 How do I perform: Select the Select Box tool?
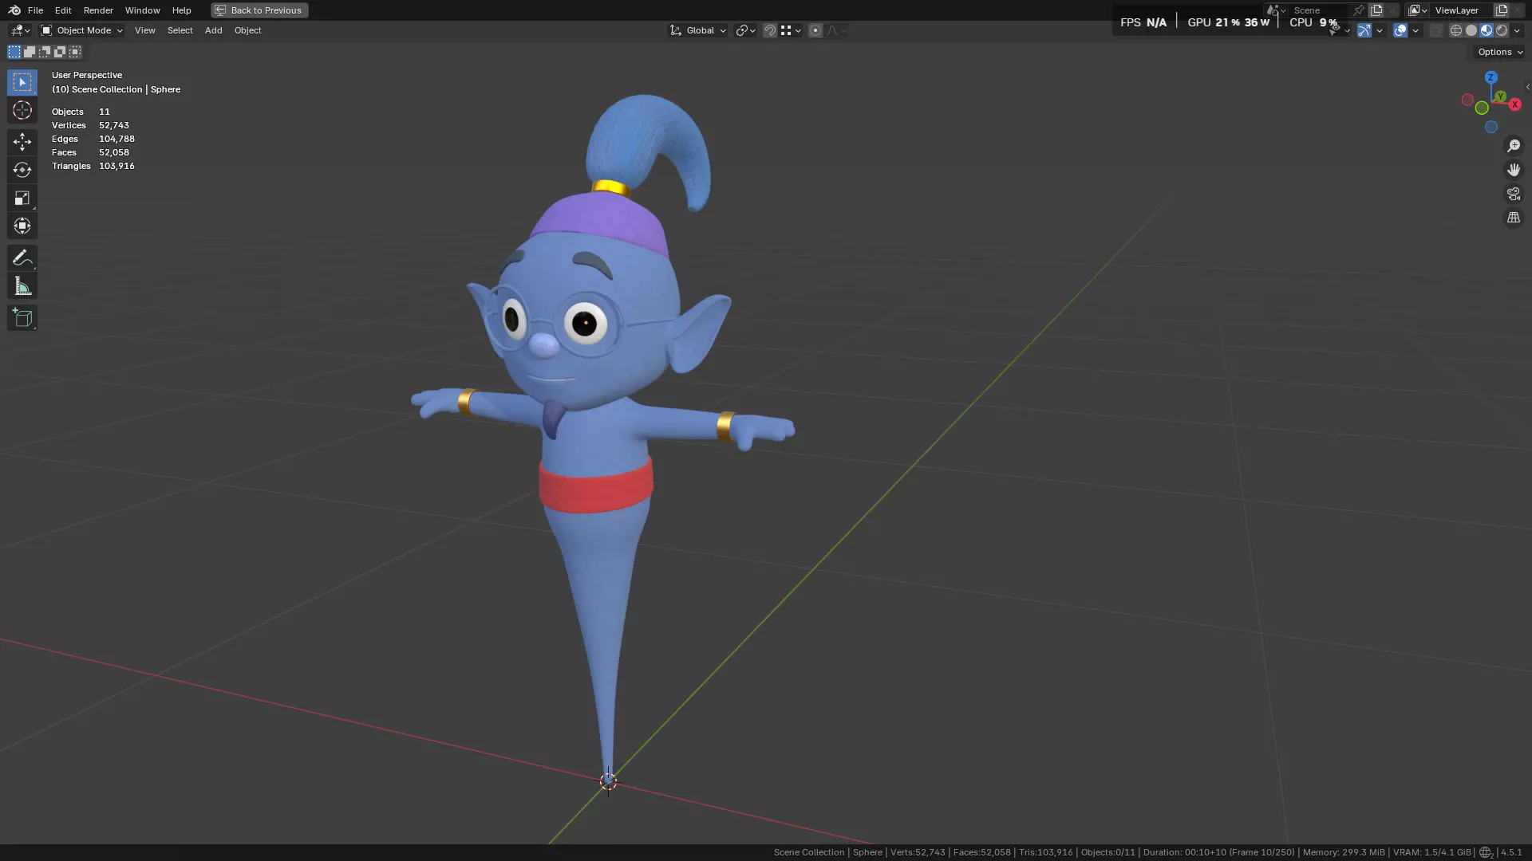[x=22, y=82]
